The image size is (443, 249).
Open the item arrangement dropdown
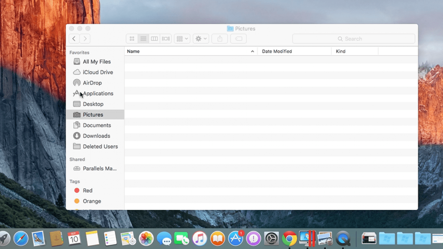[182, 39]
